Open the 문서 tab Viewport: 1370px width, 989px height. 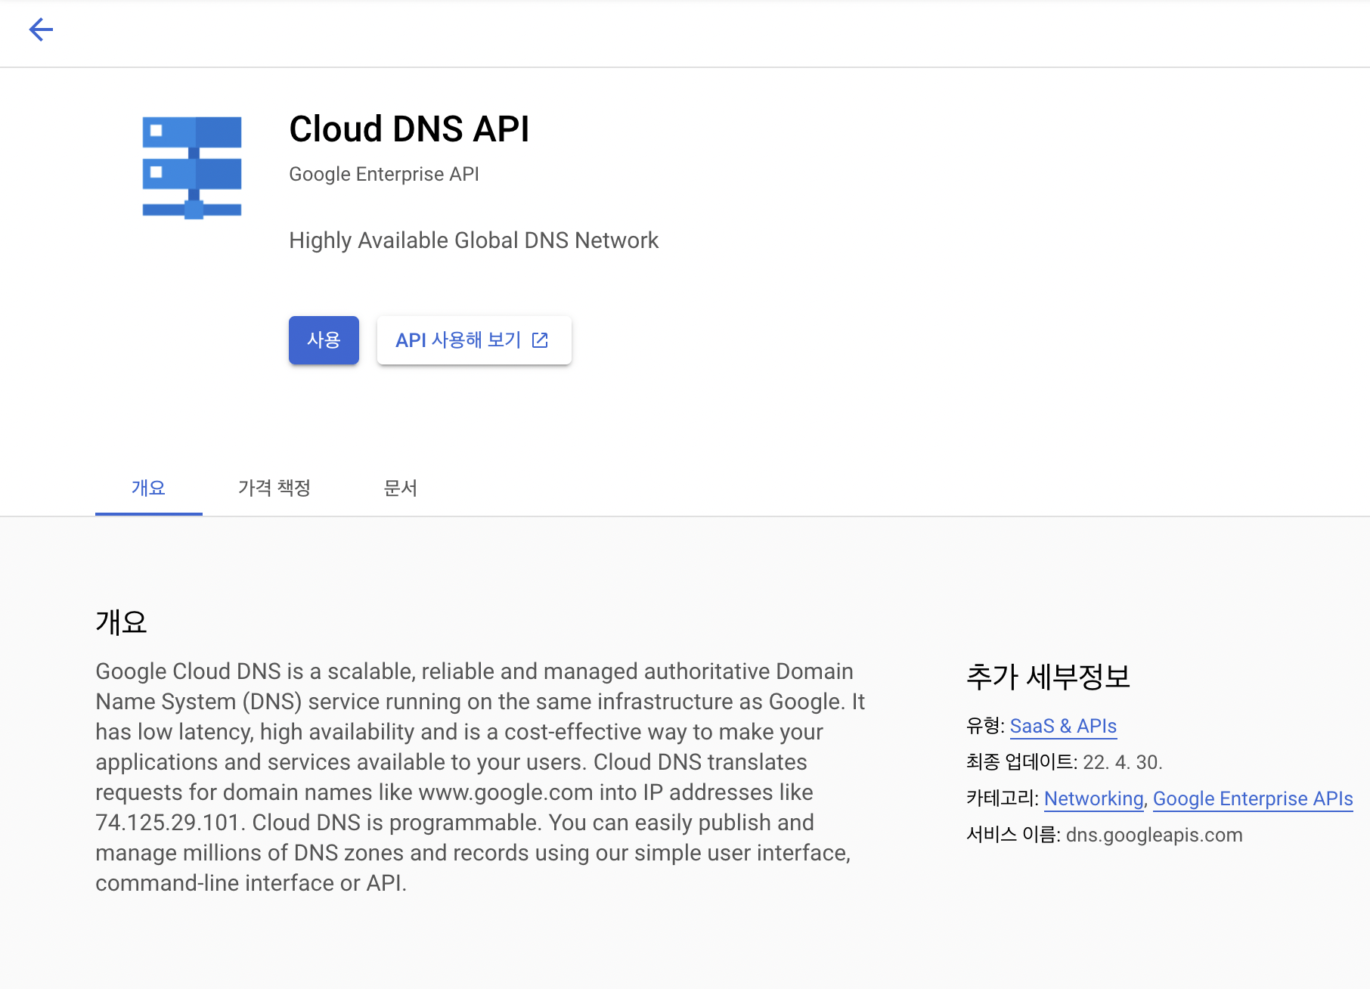(400, 488)
